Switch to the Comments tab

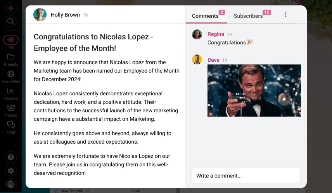205,16
